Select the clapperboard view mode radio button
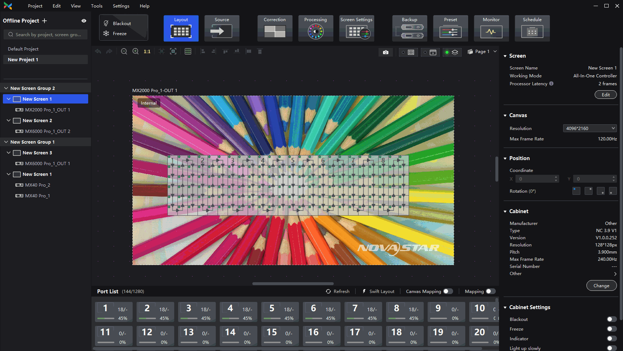Viewport: 623px width, 351px height. click(x=425, y=52)
